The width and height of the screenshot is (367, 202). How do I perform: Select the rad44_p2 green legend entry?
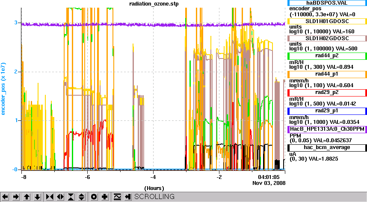tap(327, 56)
